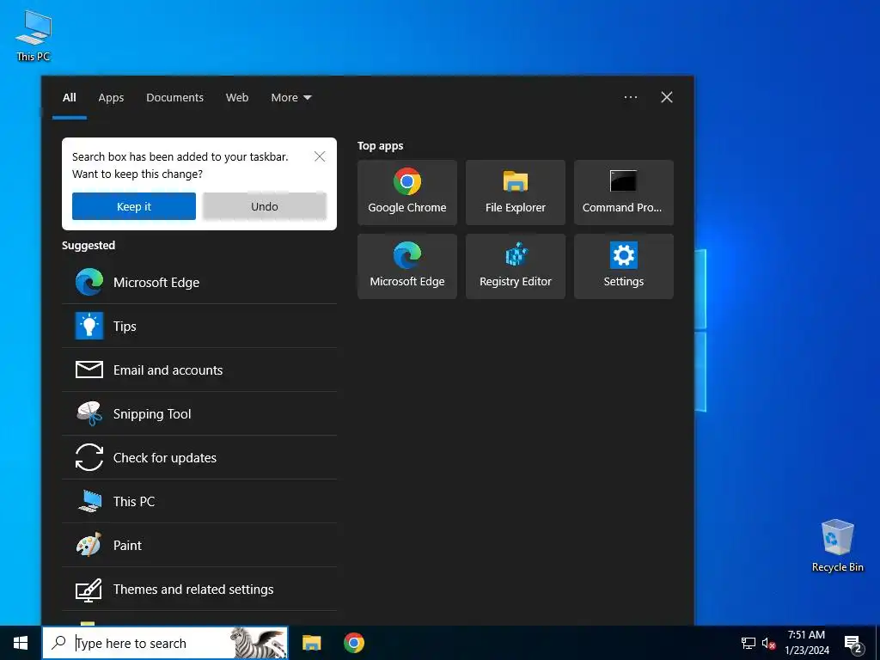This screenshot has height=660, width=880.
Task: Click the muted volume icon in tray
Action: [768, 643]
